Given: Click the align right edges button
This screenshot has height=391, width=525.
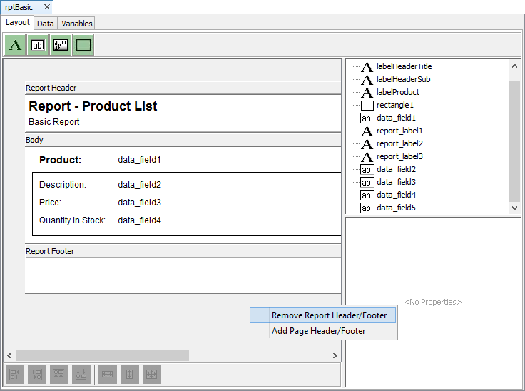Looking at the screenshot, I should 37,374.
